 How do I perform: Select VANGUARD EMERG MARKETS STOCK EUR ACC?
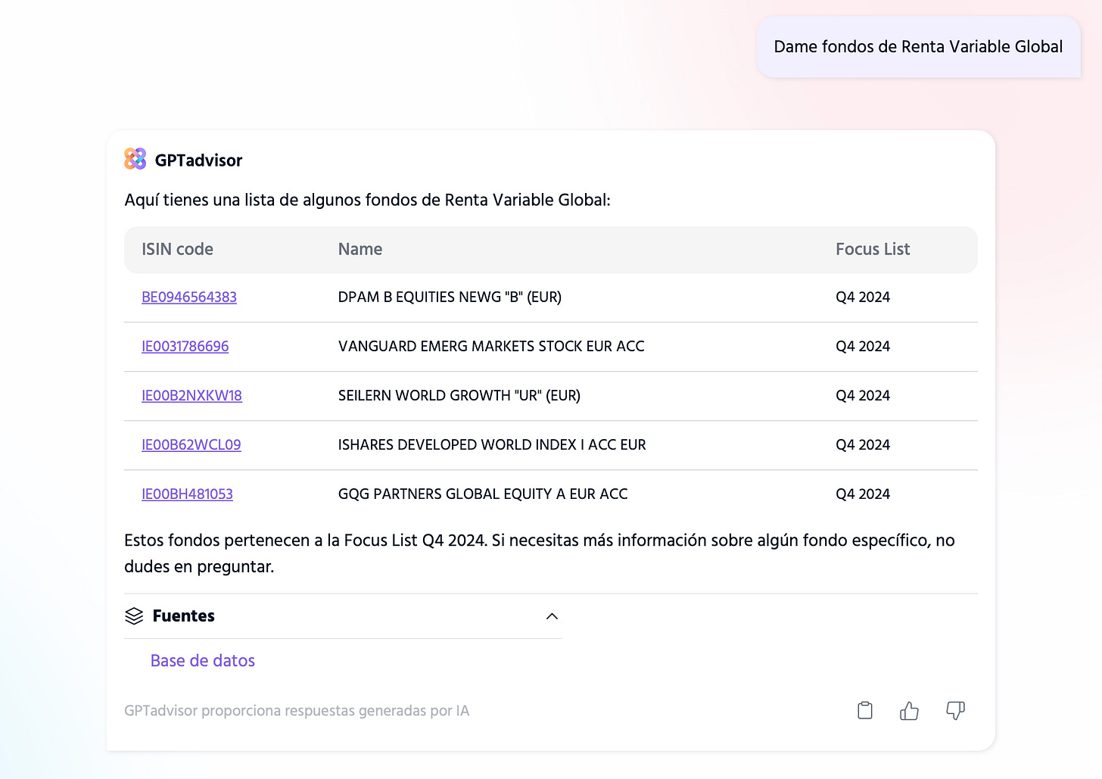point(491,346)
